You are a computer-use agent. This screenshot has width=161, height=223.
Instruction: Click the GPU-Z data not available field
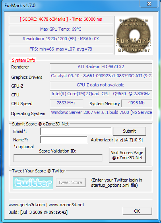101,85
